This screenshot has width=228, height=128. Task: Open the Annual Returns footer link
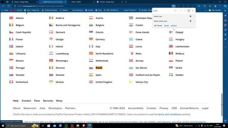pos(189,108)
